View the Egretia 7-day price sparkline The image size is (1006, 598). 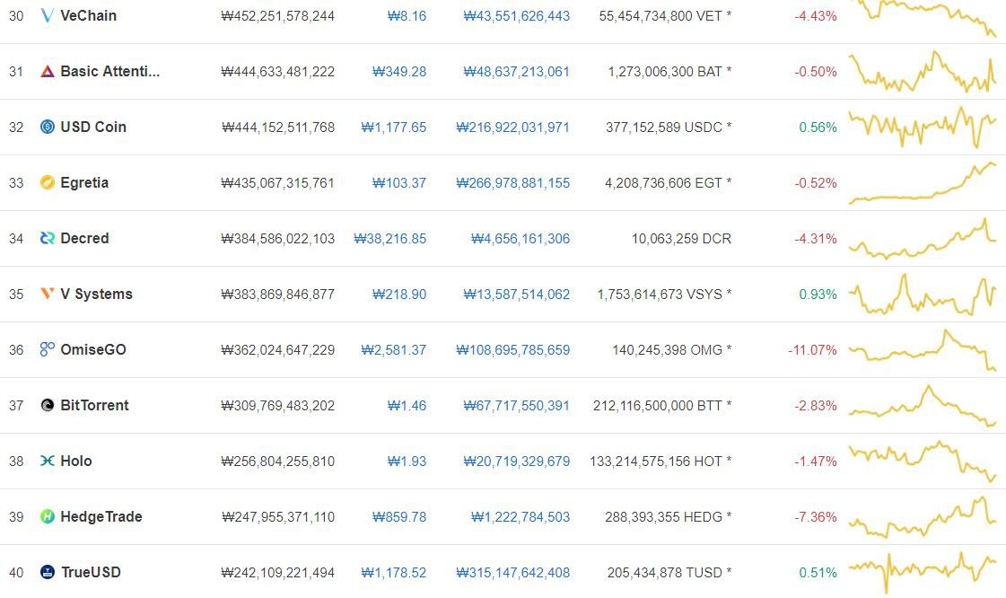(923, 183)
